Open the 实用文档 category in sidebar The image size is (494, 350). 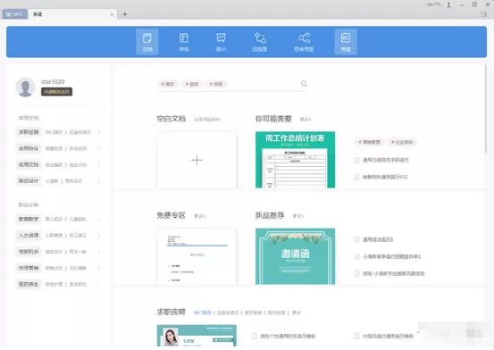point(29,165)
